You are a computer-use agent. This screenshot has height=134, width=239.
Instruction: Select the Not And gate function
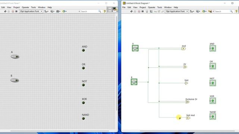pos(188,118)
